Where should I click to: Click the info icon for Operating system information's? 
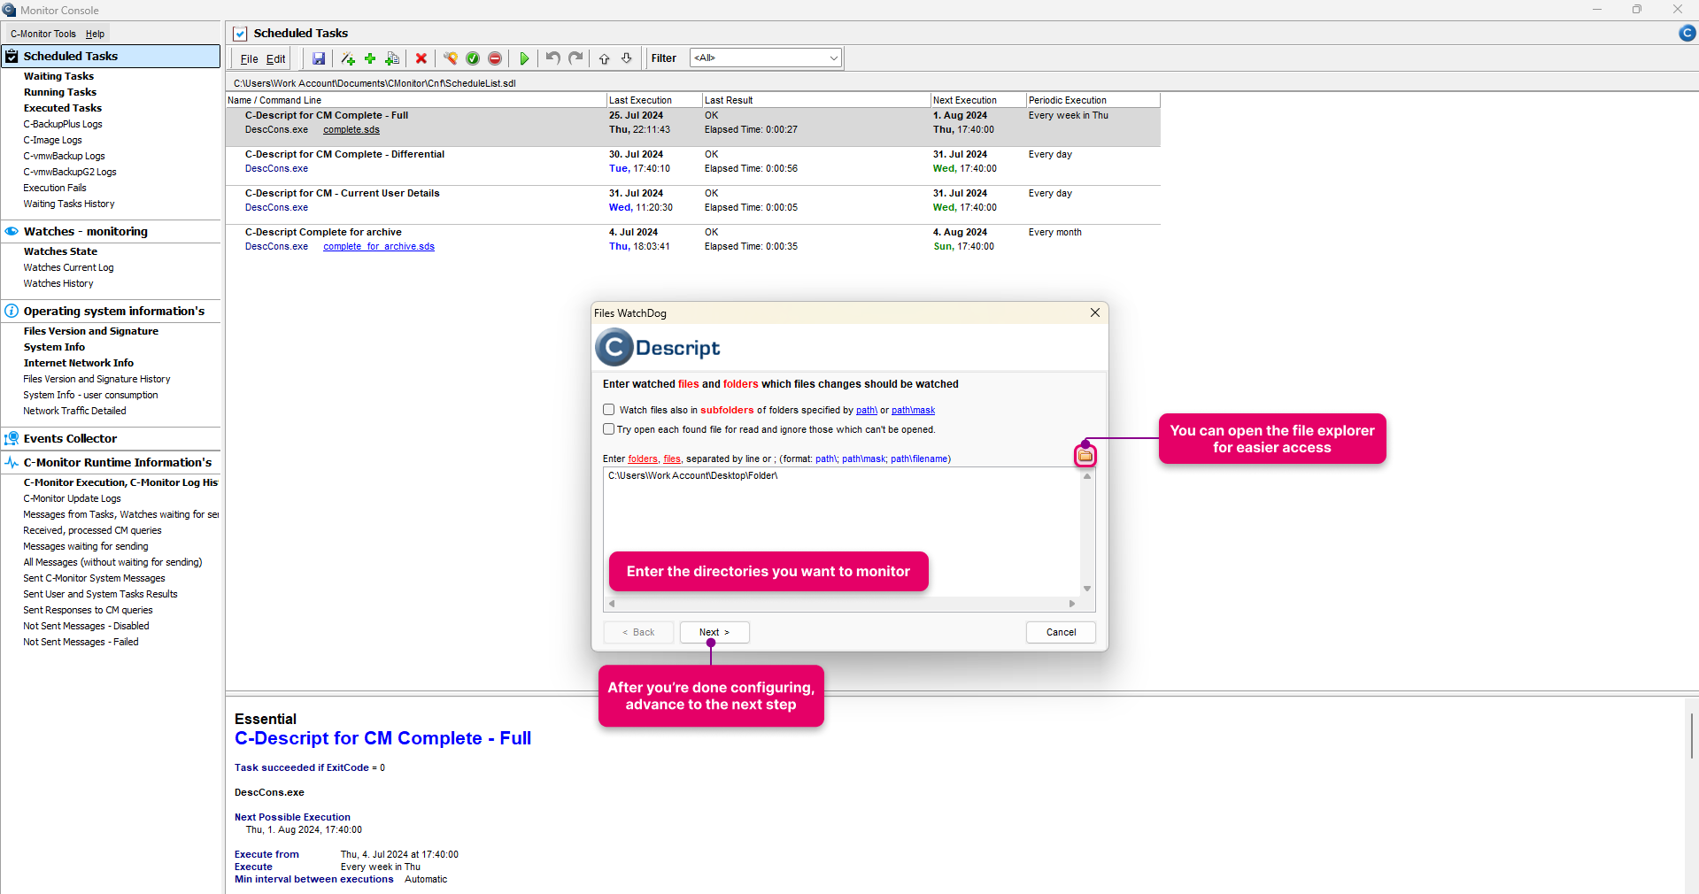(x=12, y=311)
